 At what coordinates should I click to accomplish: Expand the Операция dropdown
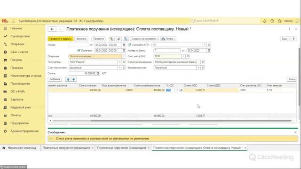pos(124,56)
